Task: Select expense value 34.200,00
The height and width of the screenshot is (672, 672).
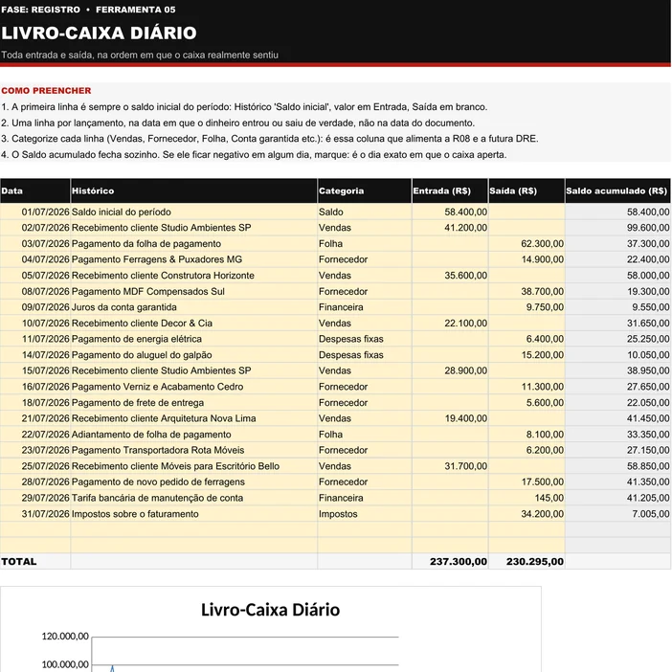Action: pos(526,514)
